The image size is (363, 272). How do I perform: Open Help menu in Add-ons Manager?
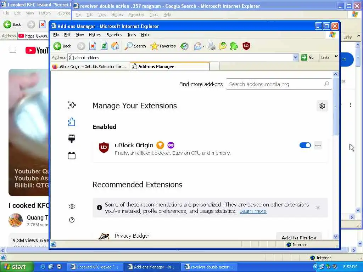(145, 35)
